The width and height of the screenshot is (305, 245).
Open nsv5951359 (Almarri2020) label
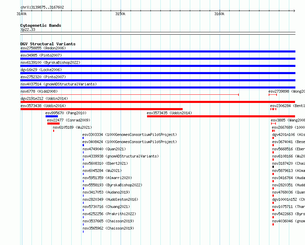coord(107,178)
